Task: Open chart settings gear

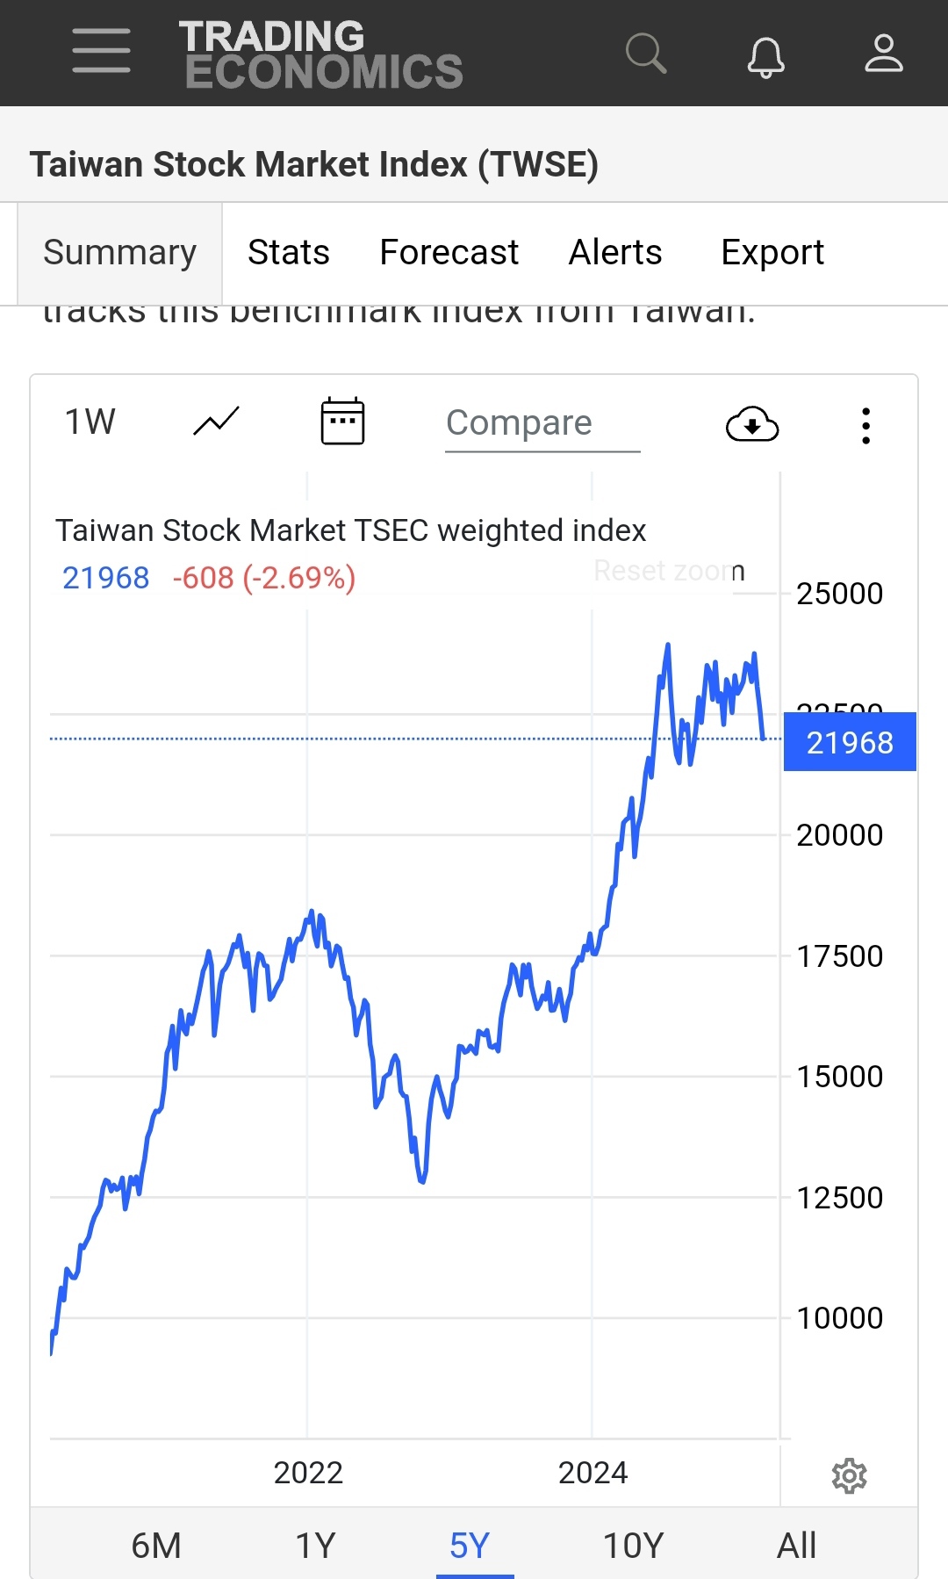Action: pos(849,1476)
